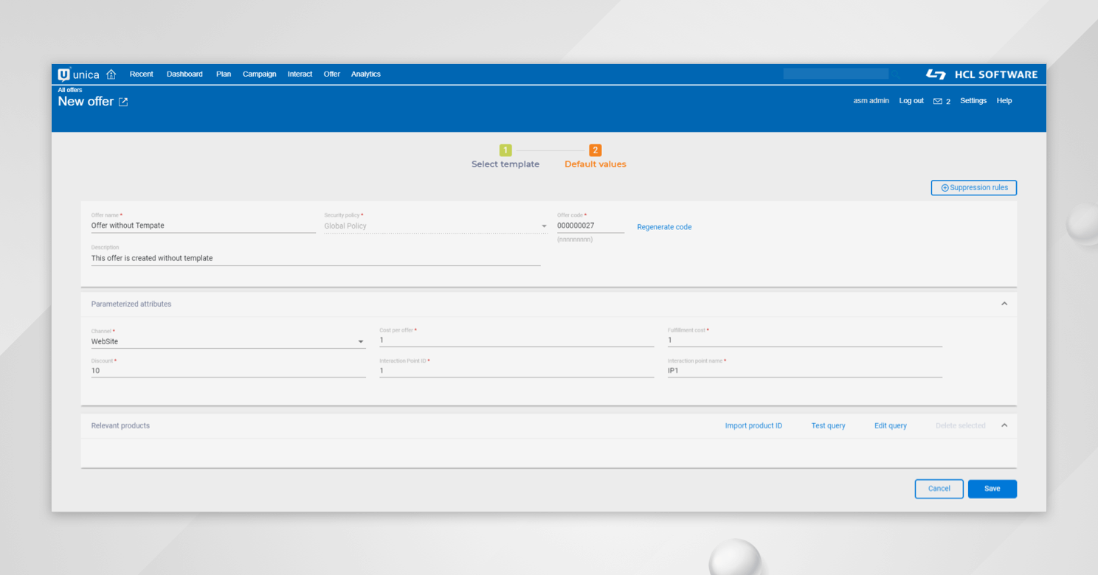Click the Import product ID link
Viewport: 1098px width, 575px height.
[753, 425]
